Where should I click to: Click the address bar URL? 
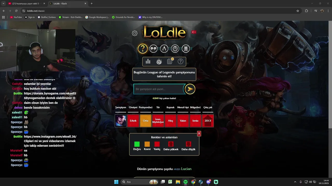36,11
